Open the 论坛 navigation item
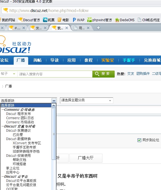 point(4,60)
